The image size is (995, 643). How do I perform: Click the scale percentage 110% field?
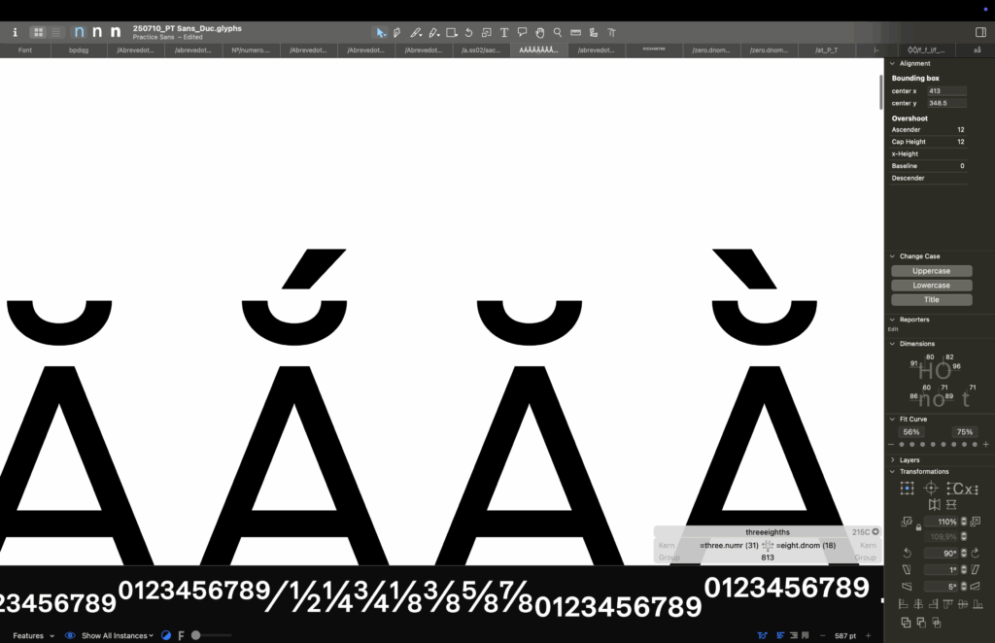pos(941,522)
